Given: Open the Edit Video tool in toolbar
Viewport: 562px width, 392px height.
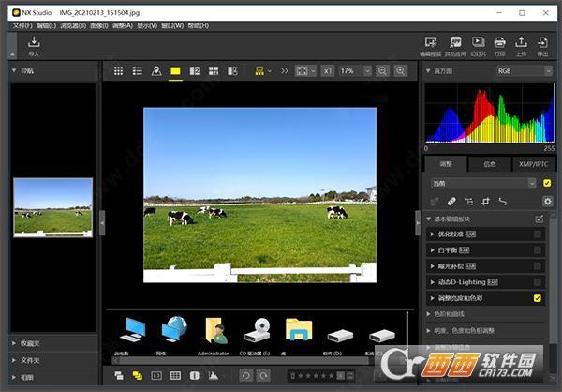Looking at the screenshot, I should tap(431, 42).
